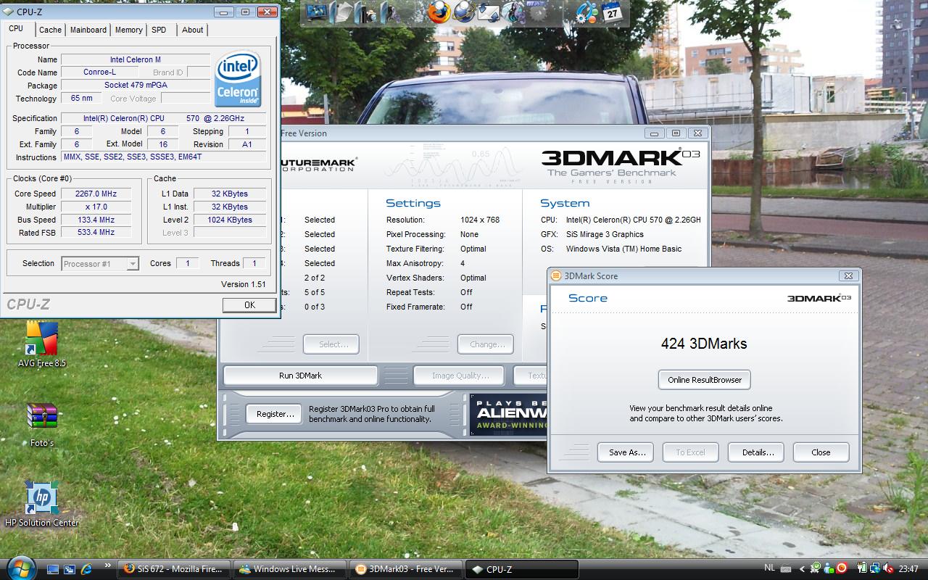Image resolution: width=928 pixels, height=580 pixels.
Task: Click OK in CPU-Z window
Action: pyautogui.click(x=249, y=305)
